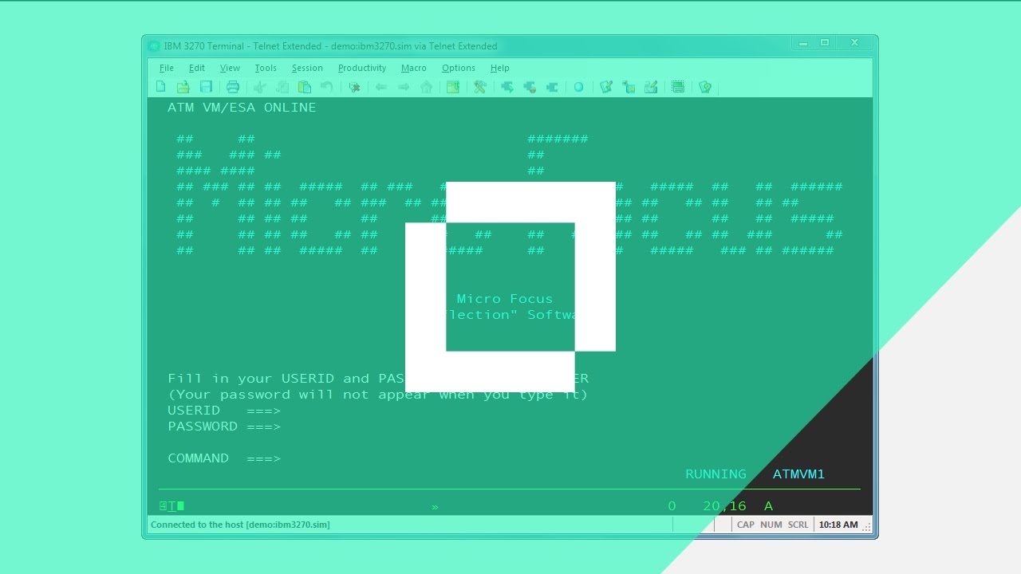Viewport: 1021px width, 574px height.
Task: Click the terminal app icon in the title bar
Action: pyautogui.click(x=154, y=45)
